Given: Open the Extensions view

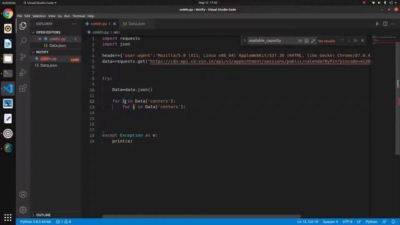Looking at the screenshot, I should pos(23,88).
